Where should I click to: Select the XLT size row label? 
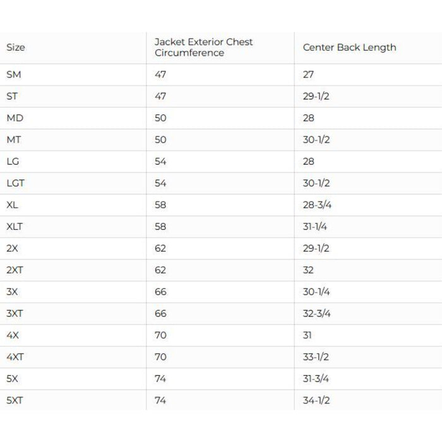(x=15, y=227)
